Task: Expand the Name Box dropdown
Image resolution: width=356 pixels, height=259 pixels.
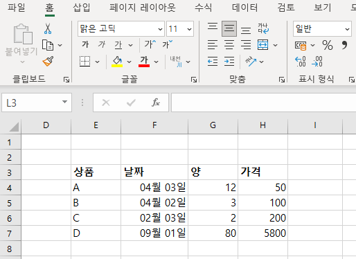Action: [64, 102]
